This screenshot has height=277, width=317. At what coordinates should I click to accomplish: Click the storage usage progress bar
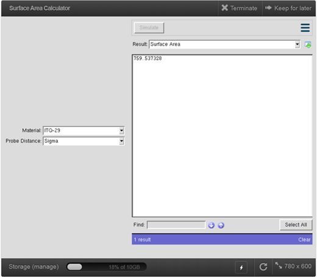coord(107,267)
